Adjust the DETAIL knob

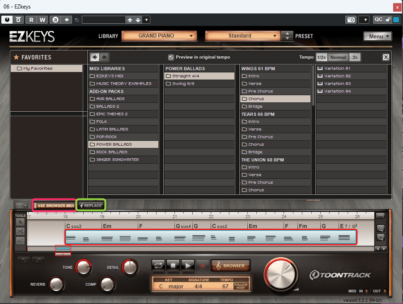[x=130, y=267]
